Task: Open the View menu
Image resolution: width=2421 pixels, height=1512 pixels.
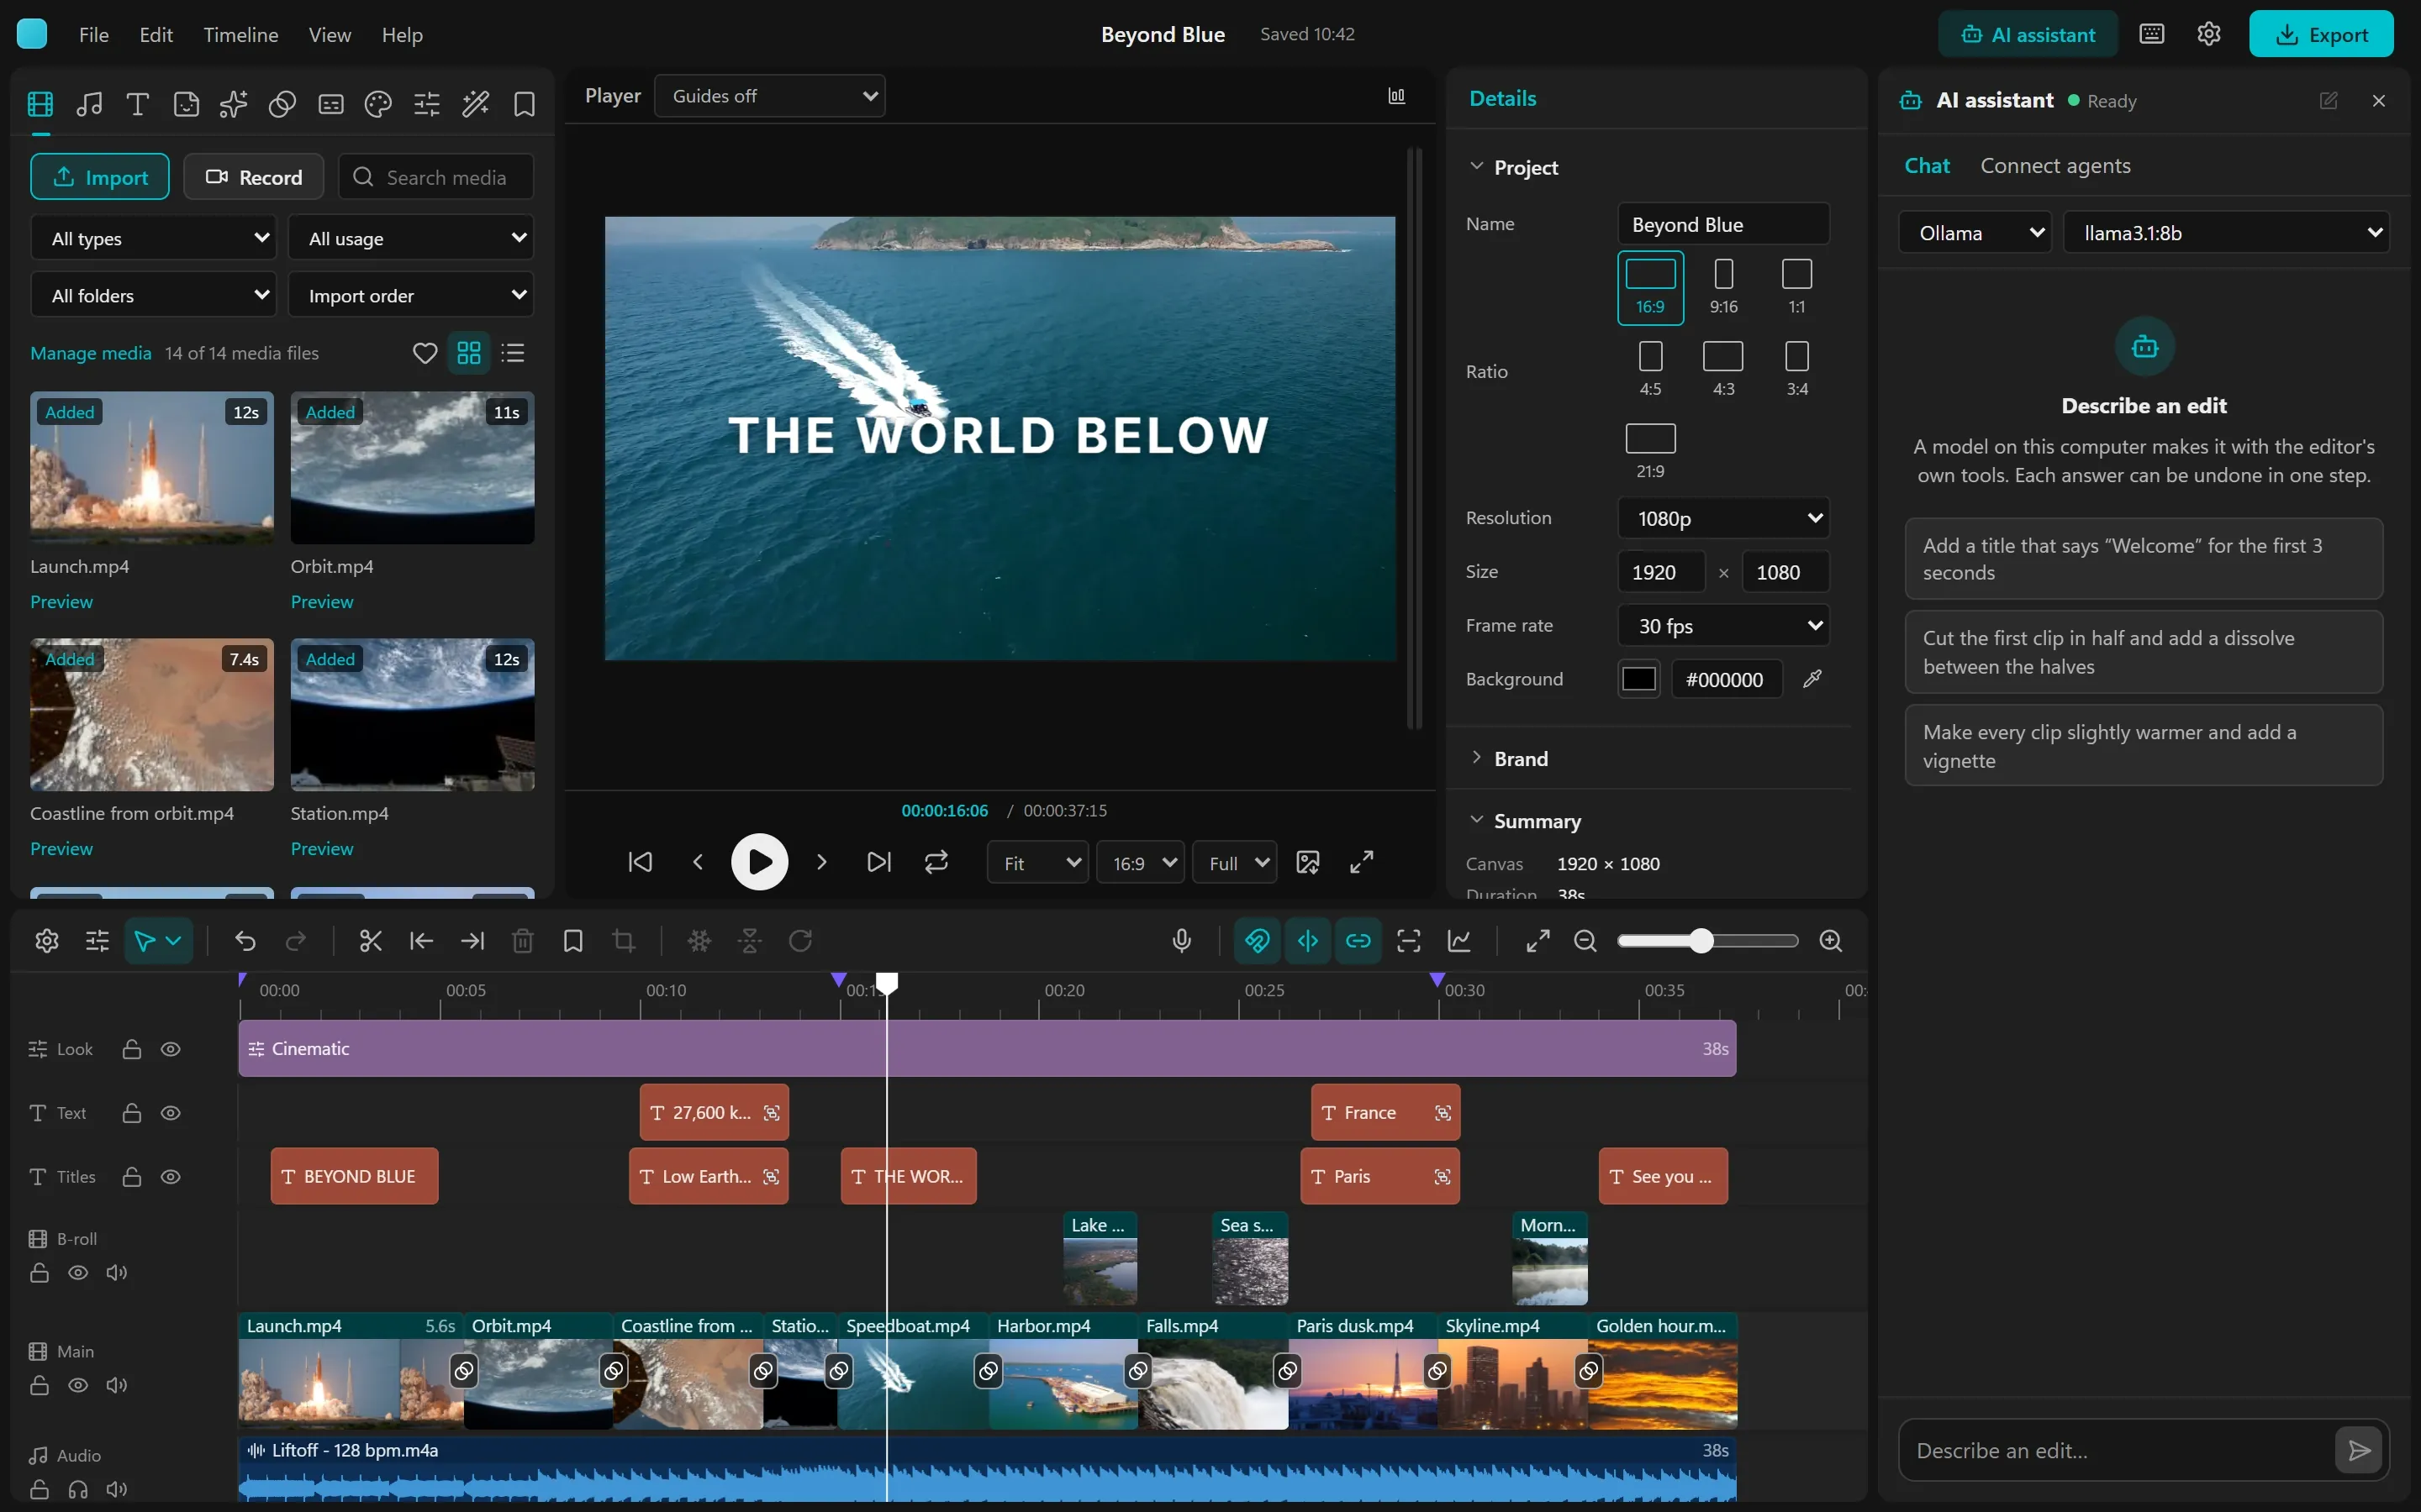Action: pyautogui.click(x=330, y=35)
